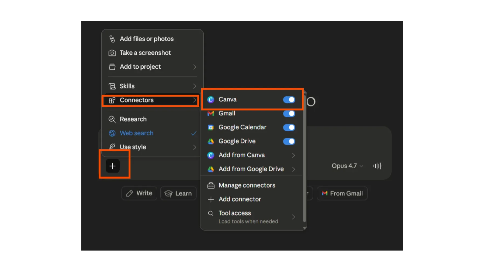Expand the Add from Google Drive chevron
This screenshot has width=485, height=272.
click(x=293, y=169)
